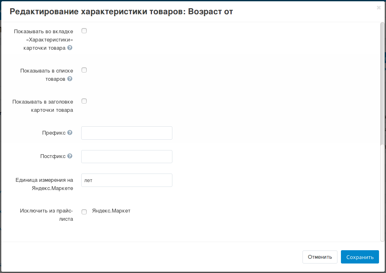Click help icon beside «Характеристики» карточки товара label
Image resolution: width=386 pixels, height=273 pixels.
pos(70,48)
